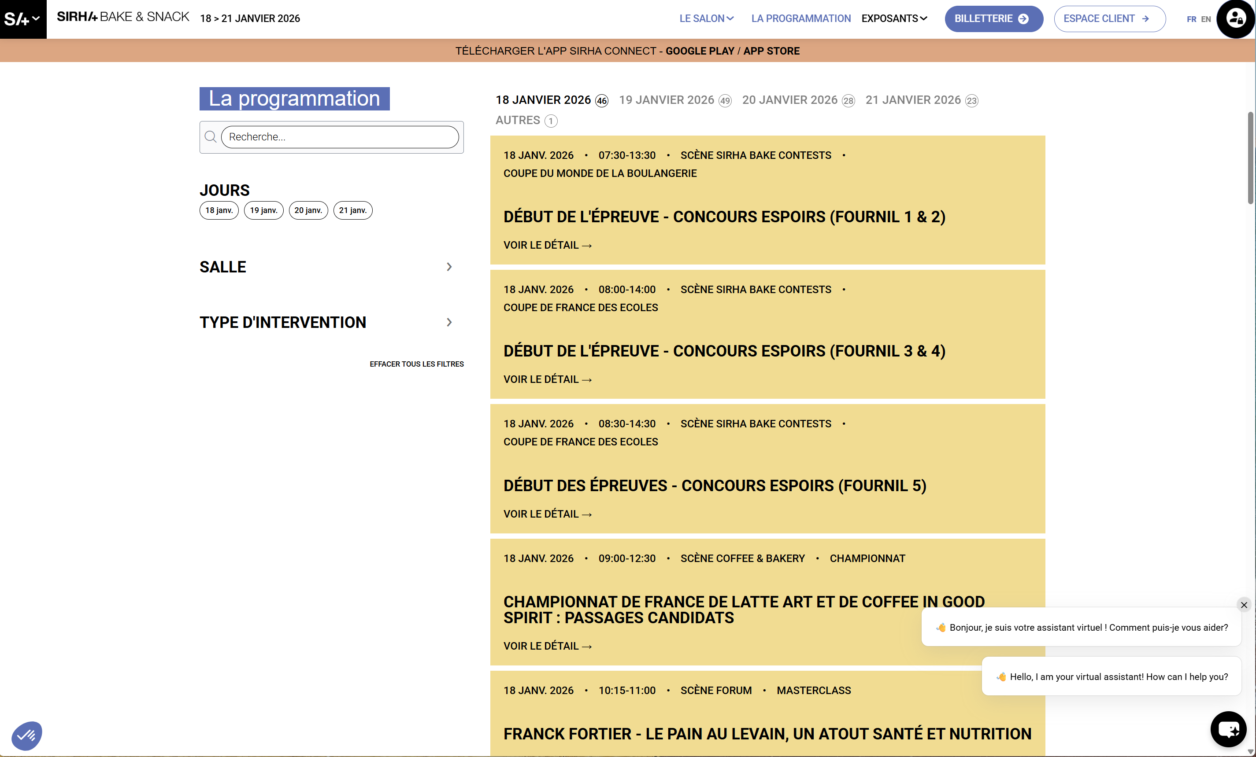Viewport: 1256px width, 757px height.
Task: Click the purple checkmark badge icon
Action: (x=26, y=735)
